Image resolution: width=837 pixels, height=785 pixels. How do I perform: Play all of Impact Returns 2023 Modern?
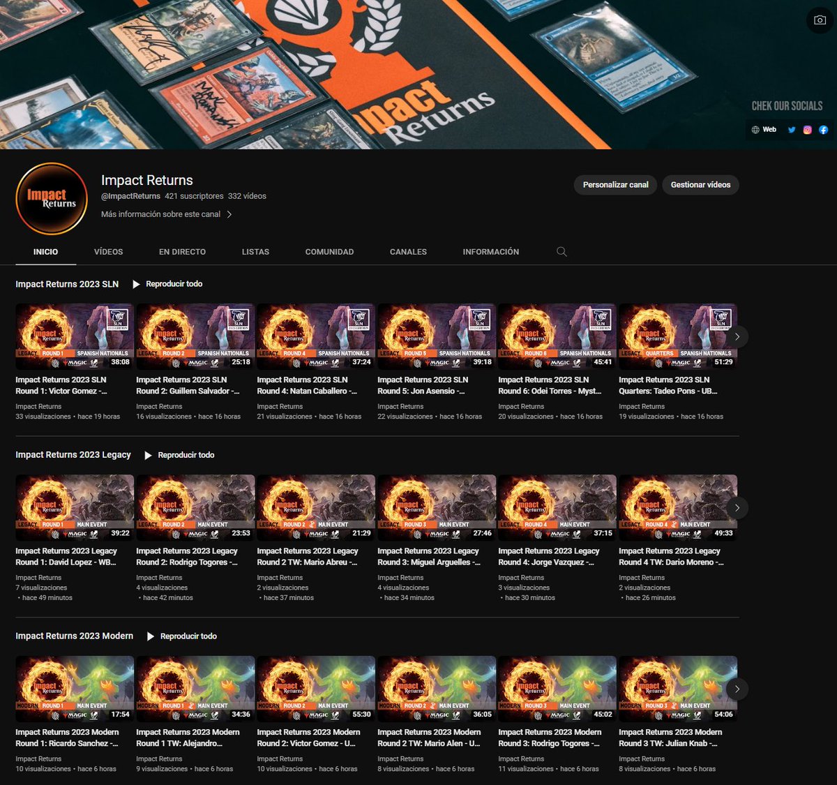[181, 636]
